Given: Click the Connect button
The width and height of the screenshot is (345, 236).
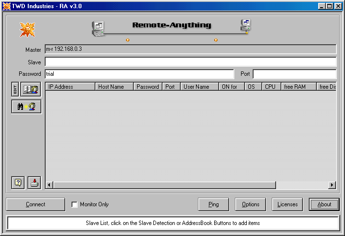Looking at the screenshot, I should point(35,204).
